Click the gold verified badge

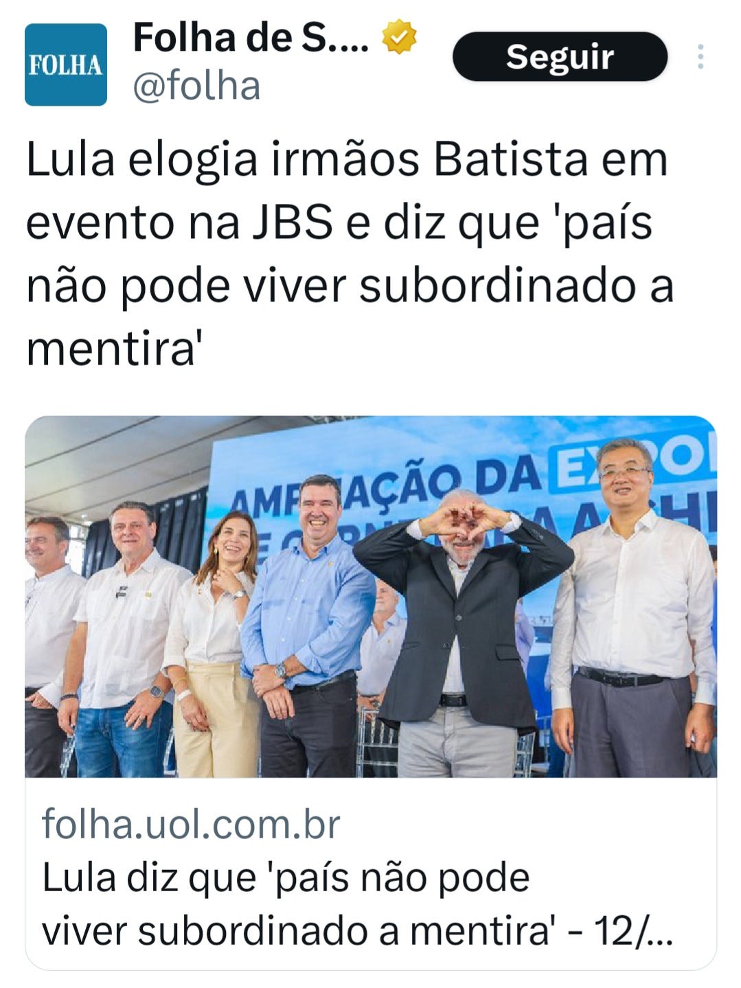pos(399,38)
